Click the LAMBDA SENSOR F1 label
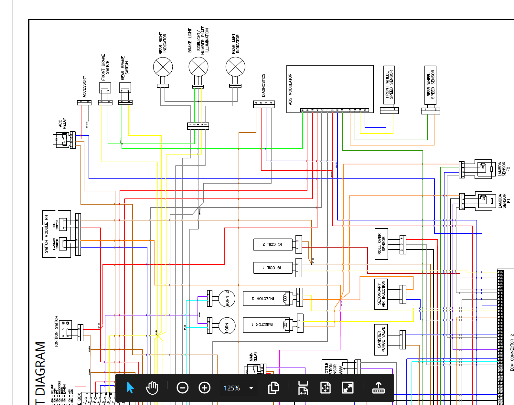 coord(504,201)
